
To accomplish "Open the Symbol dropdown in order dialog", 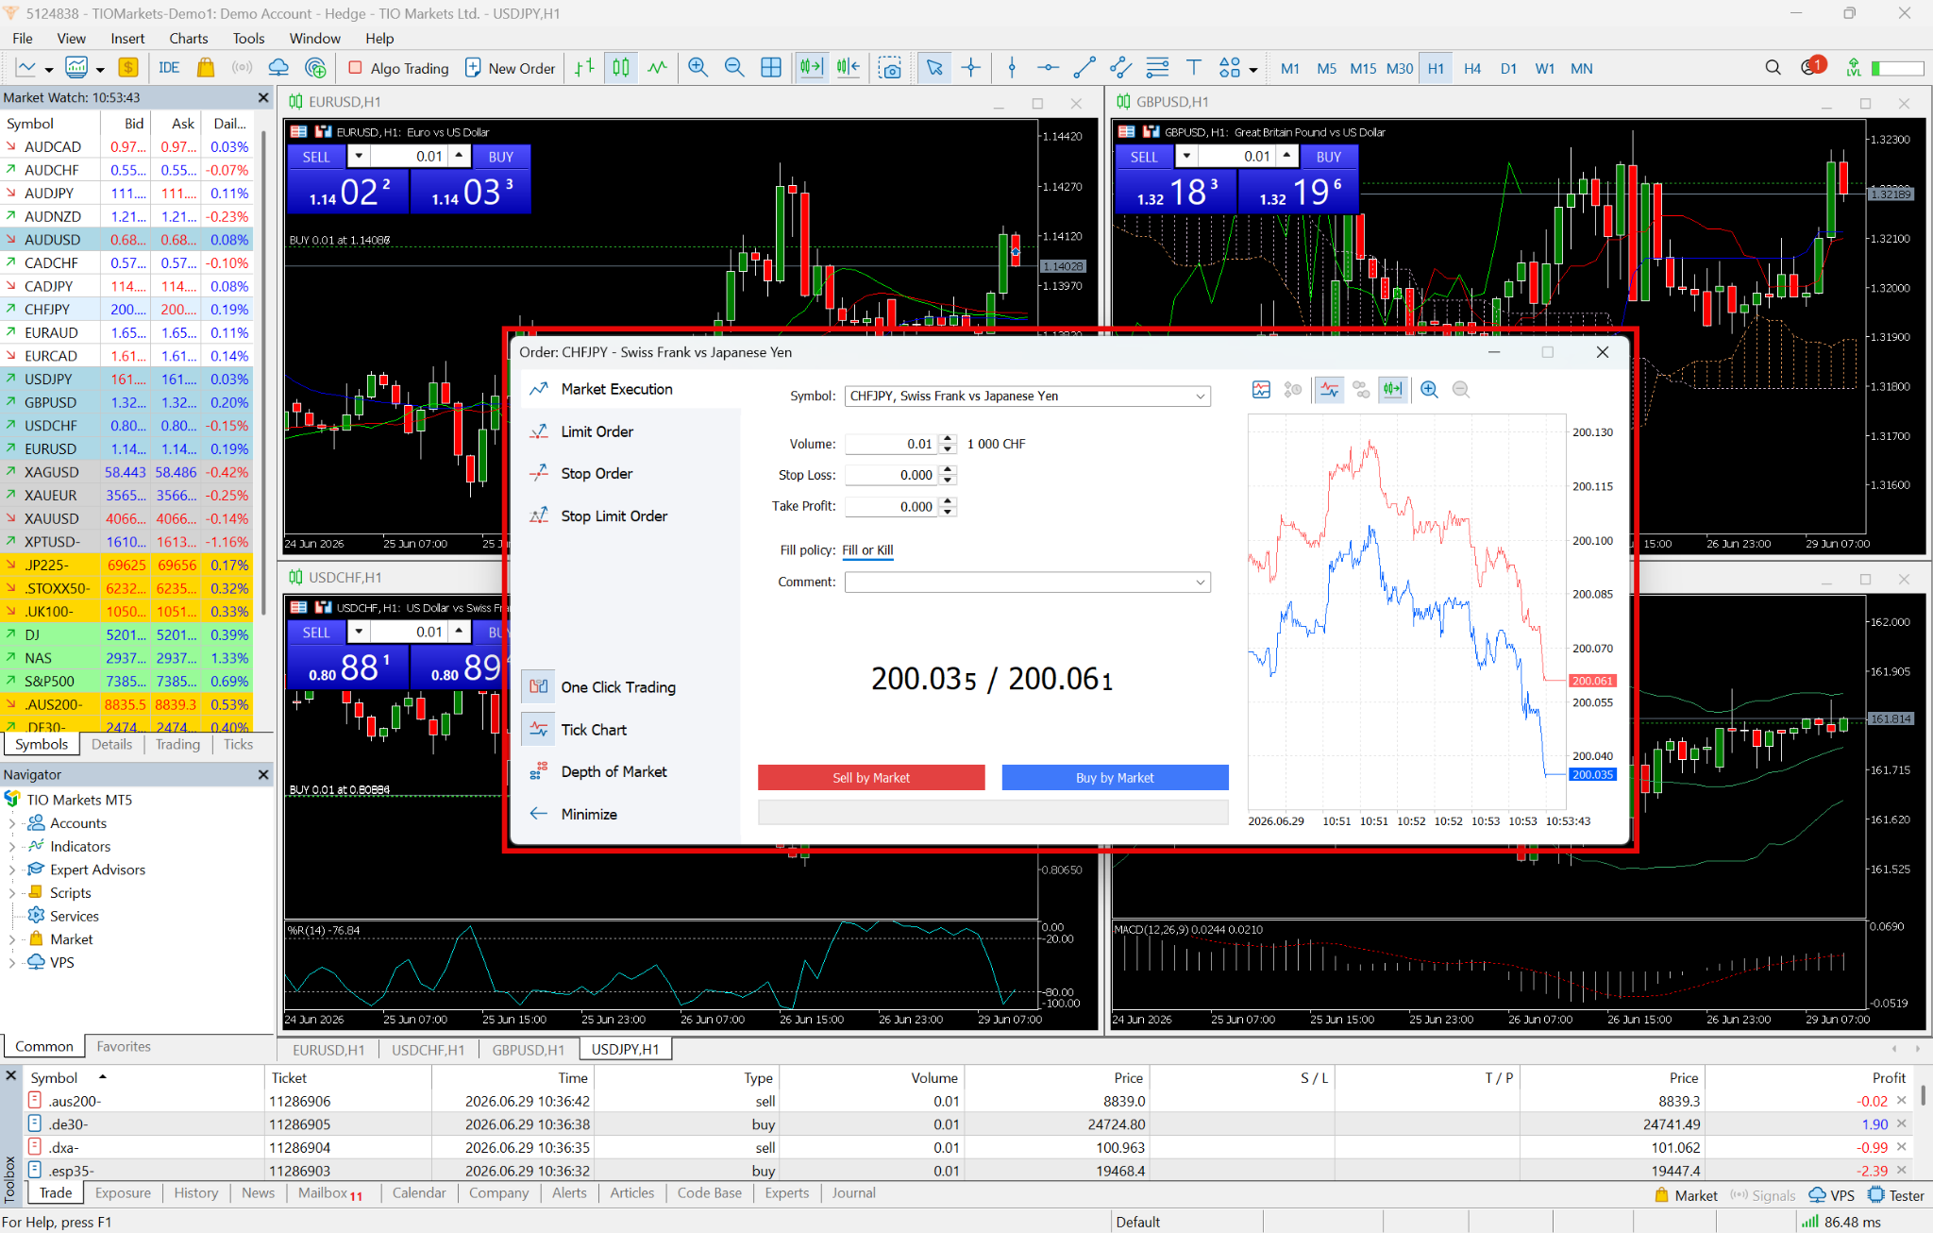I will [1201, 397].
